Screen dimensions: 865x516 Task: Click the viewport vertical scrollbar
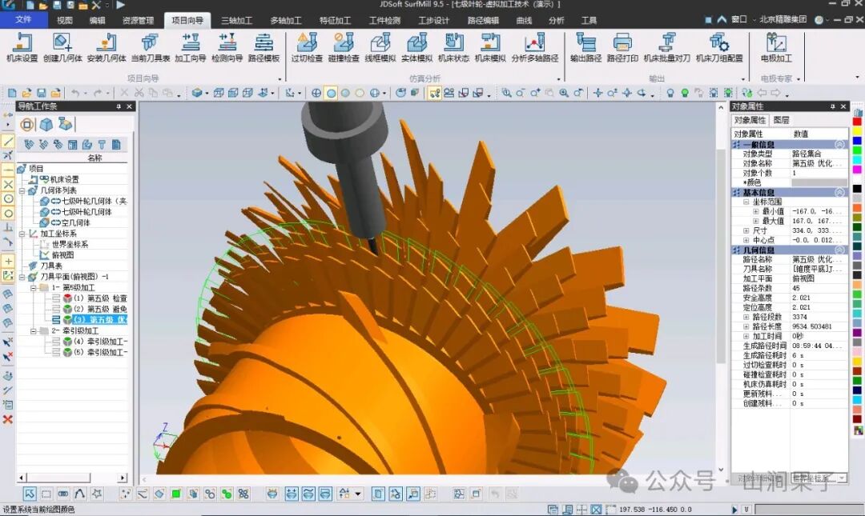[721, 286]
